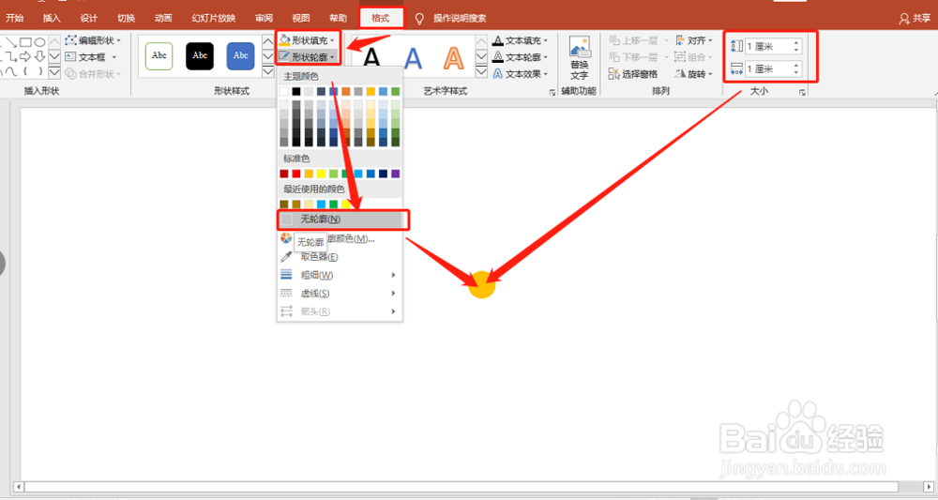
Task: Click the 操作说明搜索 search box
Action: [x=460, y=19]
